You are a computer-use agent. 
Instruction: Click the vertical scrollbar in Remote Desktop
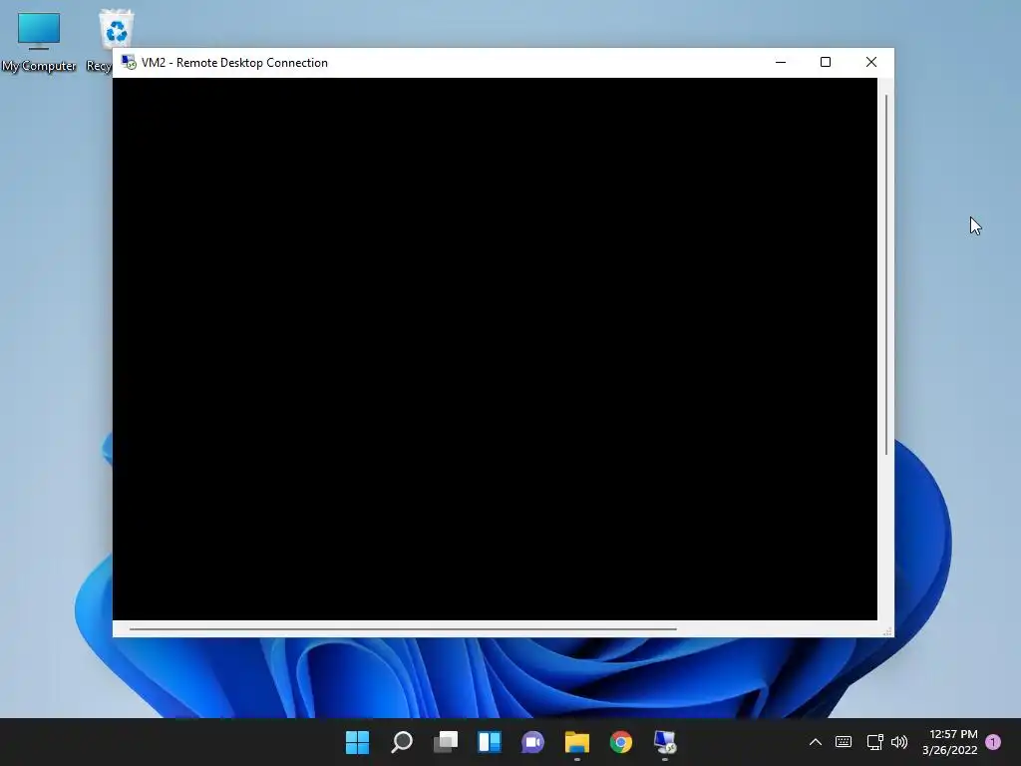click(886, 275)
